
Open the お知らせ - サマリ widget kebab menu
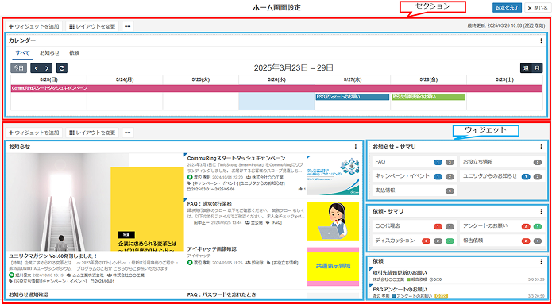[x=541, y=147]
